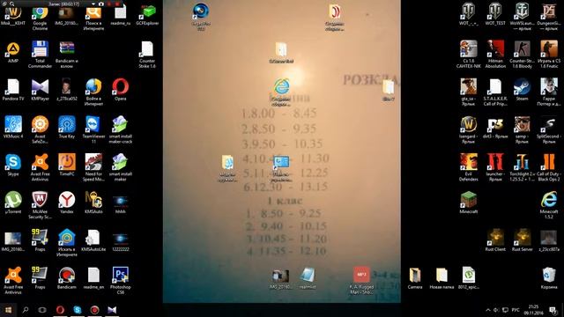Image resolution: width=564 pixels, height=317 pixels.
Task: Open the samp shortcut icon
Action: tap(523, 130)
